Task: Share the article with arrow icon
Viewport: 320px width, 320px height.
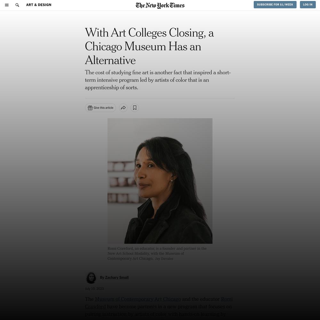Action: [x=123, y=108]
